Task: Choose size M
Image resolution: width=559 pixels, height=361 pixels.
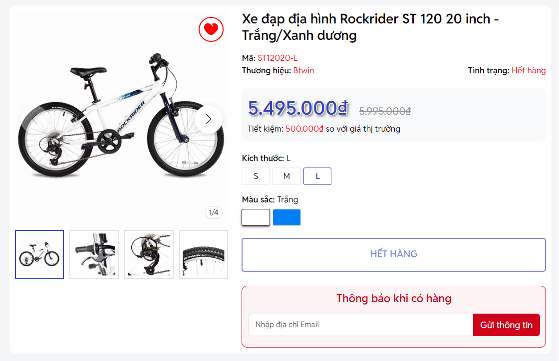Action: (x=286, y=176)
